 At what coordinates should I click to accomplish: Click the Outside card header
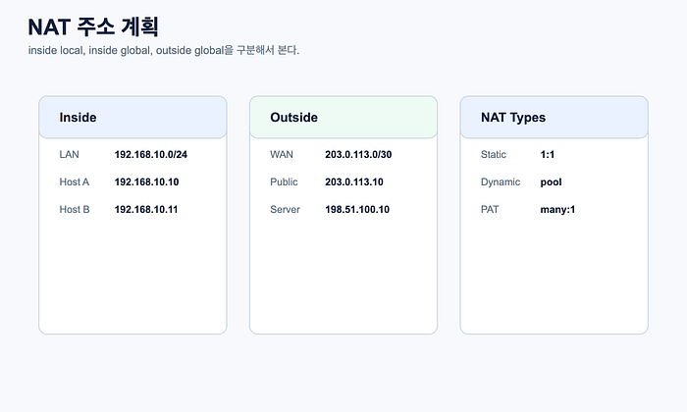tap(343, 118)
